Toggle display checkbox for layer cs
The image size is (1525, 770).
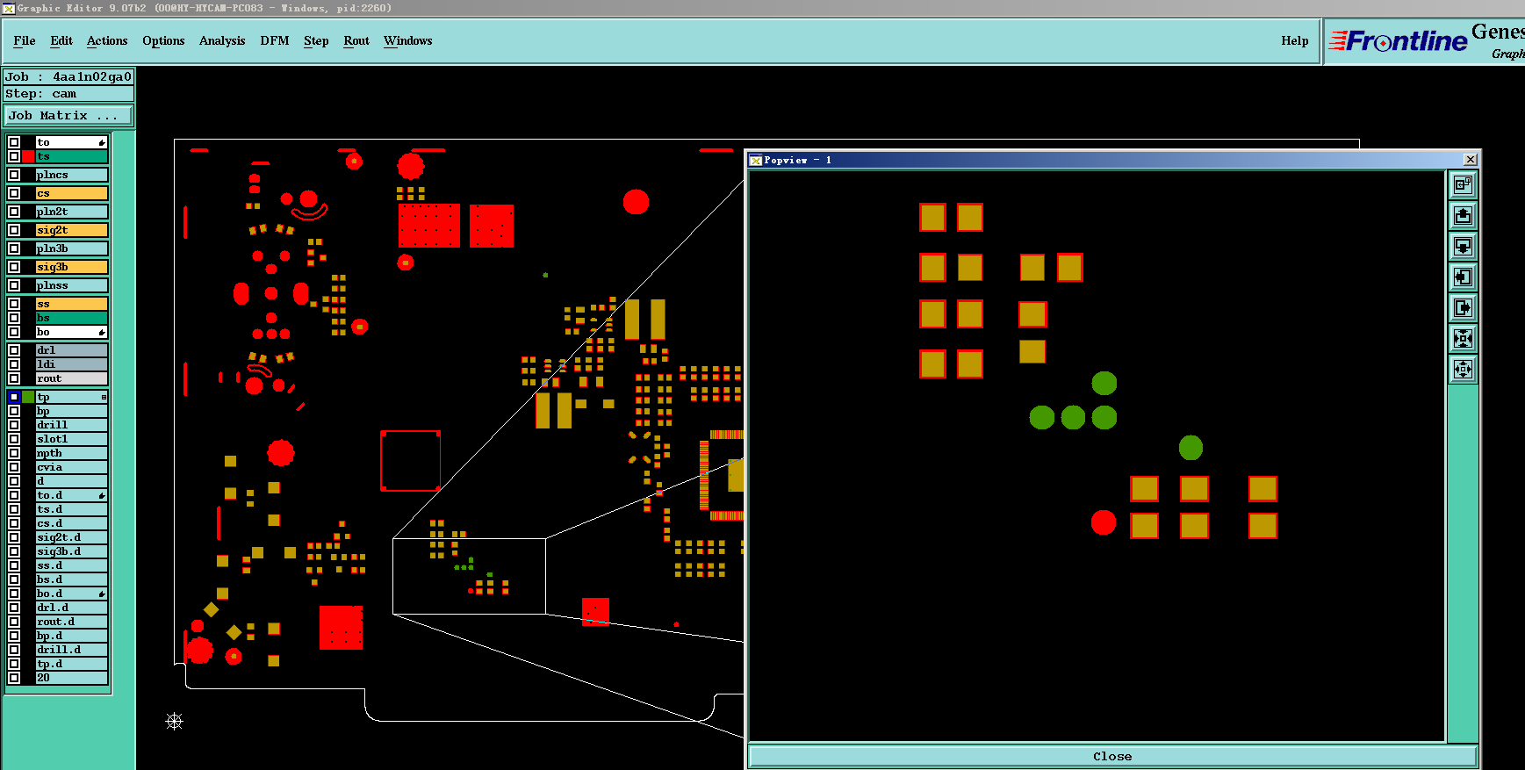[x=14, y=193]
